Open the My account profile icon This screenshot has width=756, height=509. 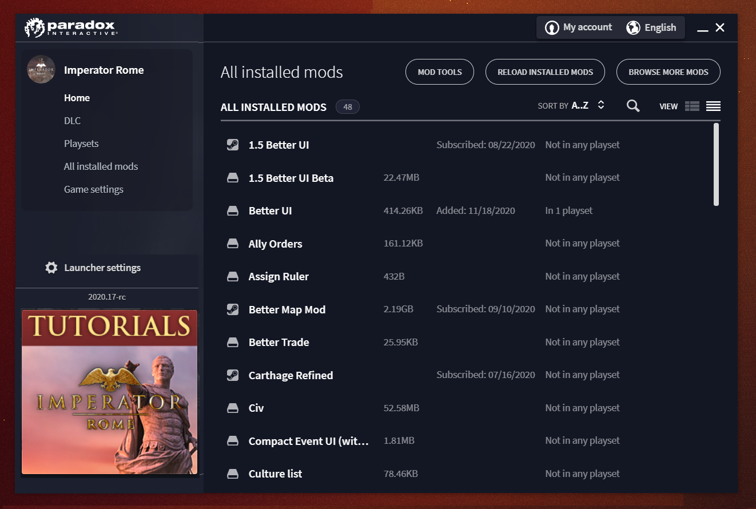click(x=552, y=27)
